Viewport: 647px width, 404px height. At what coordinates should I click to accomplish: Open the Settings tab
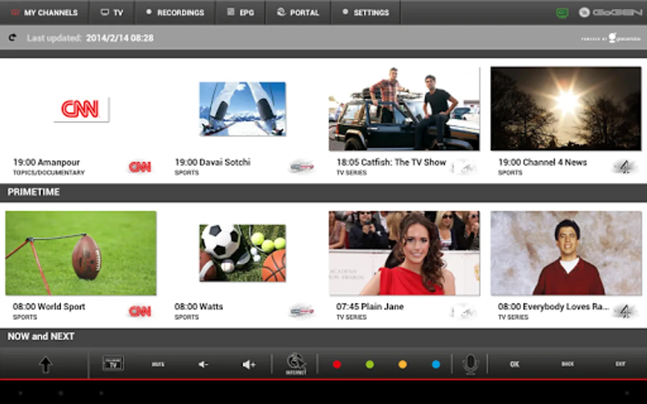pyautogui.click(x=366, y=13)
